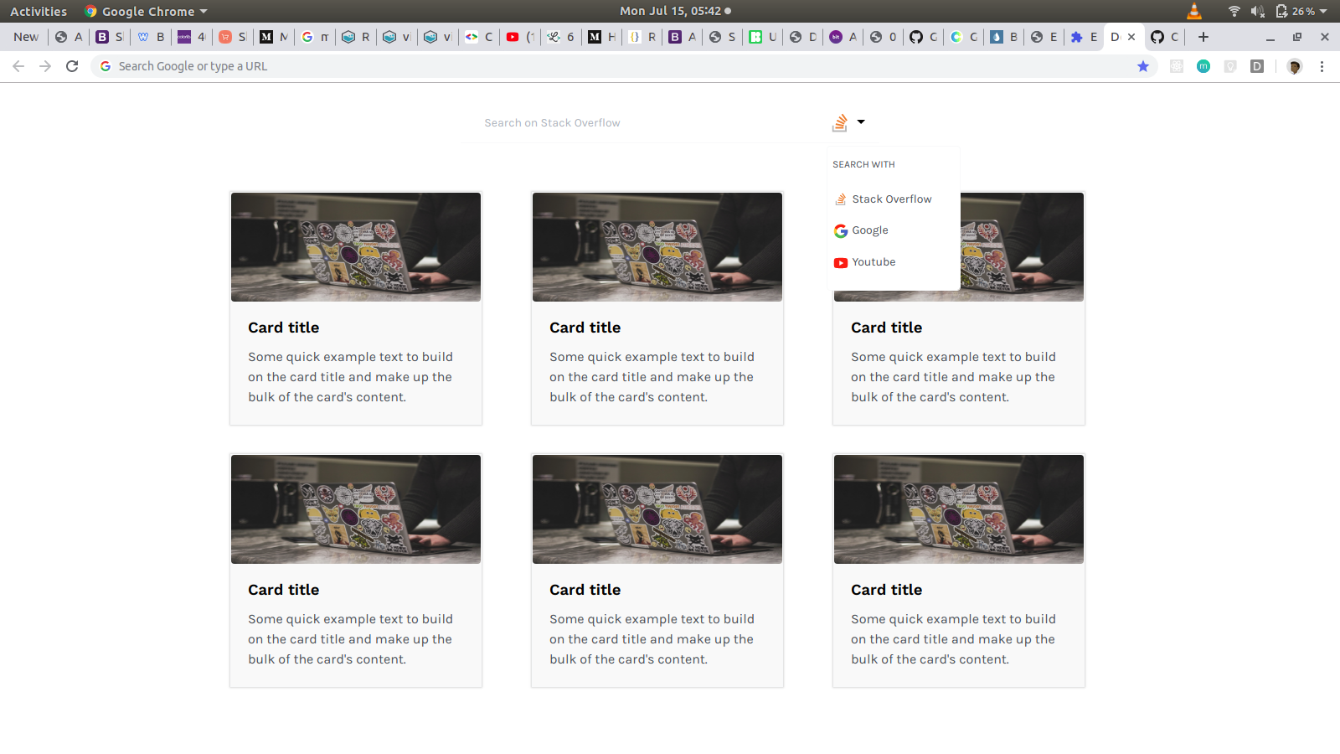Viewport: 1340px width, 754px height.
Task: Reload the current page
Action: (72, 65)
